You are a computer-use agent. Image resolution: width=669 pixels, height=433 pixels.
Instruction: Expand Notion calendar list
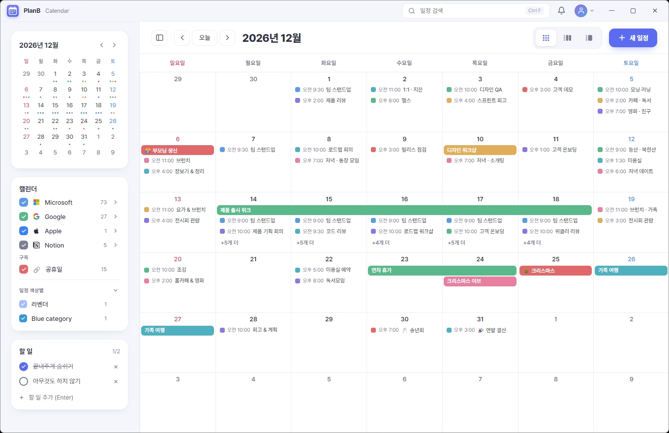click(x=116, y=245)
